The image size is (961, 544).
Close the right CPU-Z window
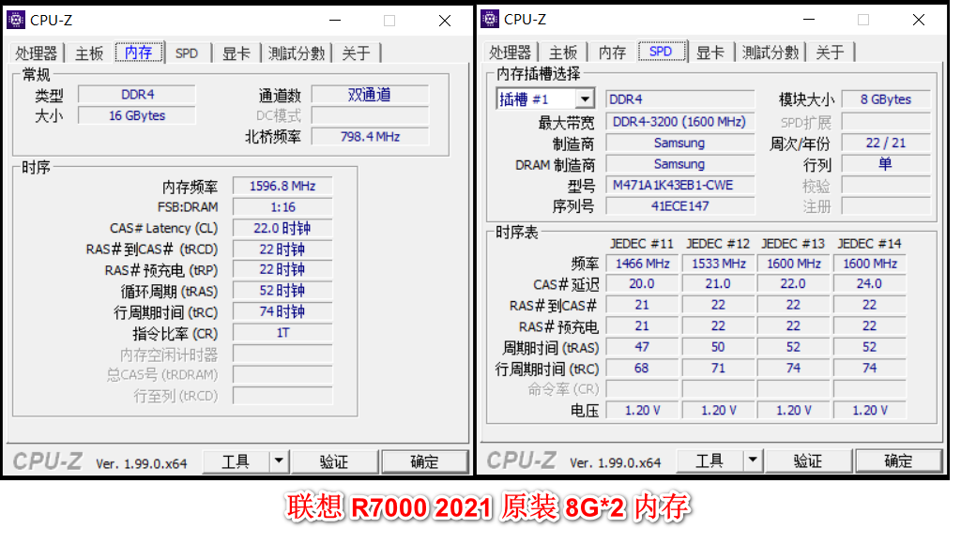click(x=919, y=20)
